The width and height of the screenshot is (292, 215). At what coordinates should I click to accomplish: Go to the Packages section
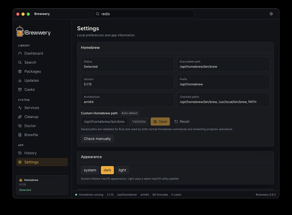click(42, 72)
